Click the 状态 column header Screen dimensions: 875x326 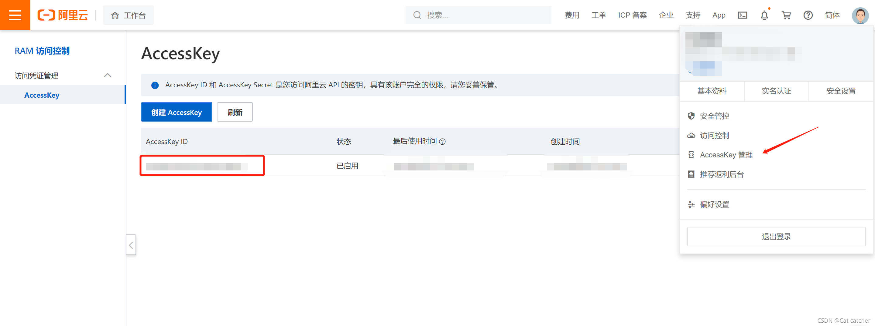(x=344, y=142)
